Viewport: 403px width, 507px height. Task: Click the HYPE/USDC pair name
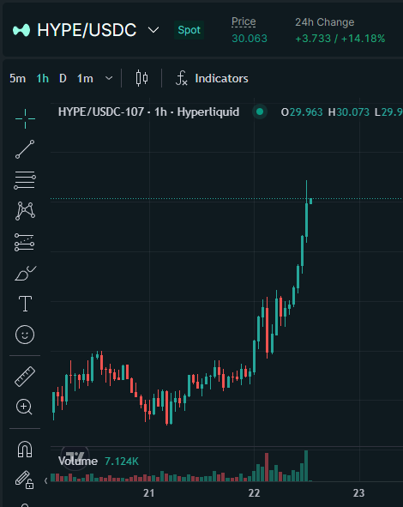pyautogui.click(x=87, y=30)
